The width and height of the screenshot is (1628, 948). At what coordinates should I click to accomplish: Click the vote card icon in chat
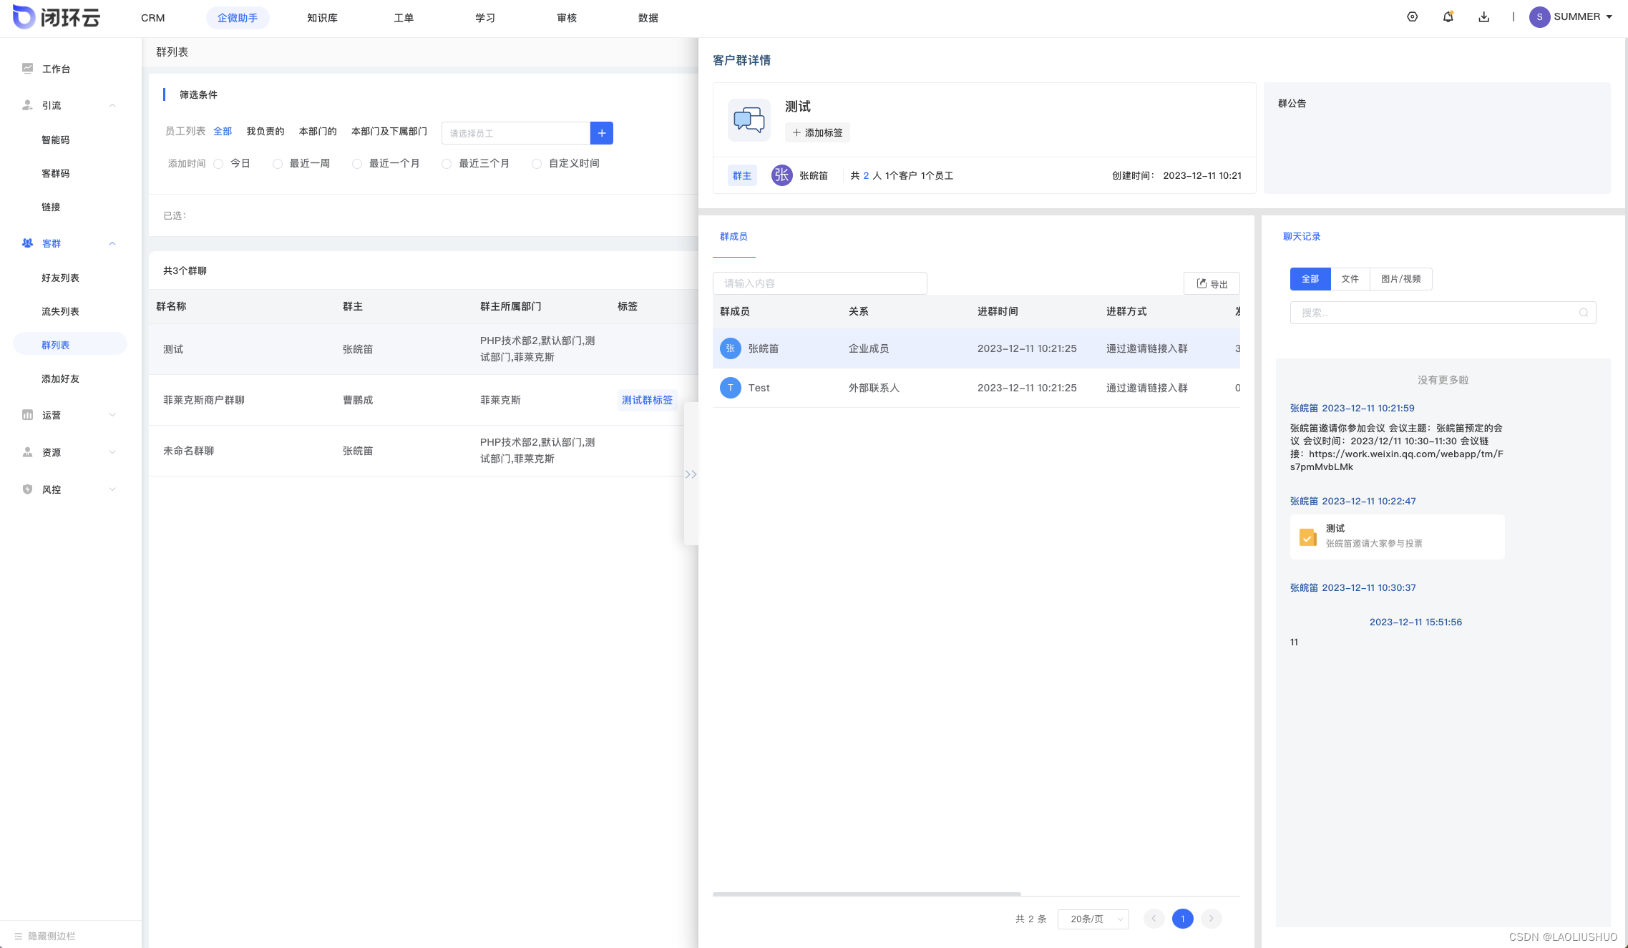(1308, 537)
